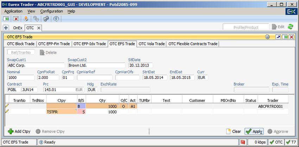Click the Approve button

pyautogui.click(x=278, y=131)
